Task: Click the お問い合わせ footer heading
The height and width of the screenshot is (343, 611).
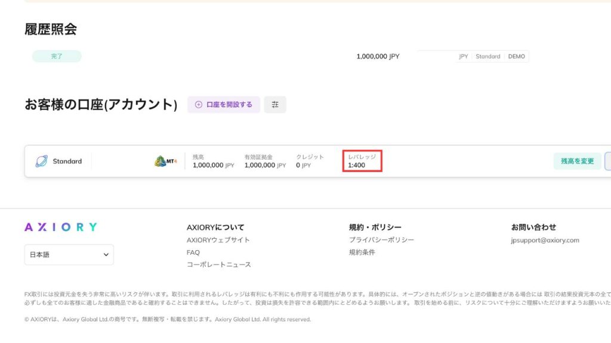Action: coord(534,227)
